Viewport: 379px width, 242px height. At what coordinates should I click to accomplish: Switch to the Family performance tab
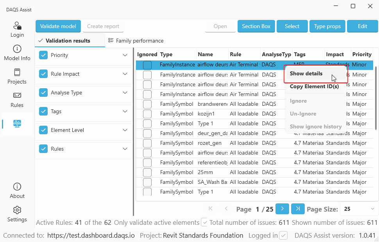136,40
